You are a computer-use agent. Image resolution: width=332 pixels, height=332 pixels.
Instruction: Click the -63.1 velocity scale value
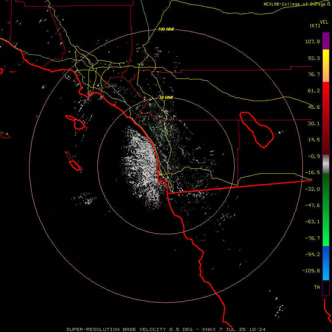pos(312,222)
